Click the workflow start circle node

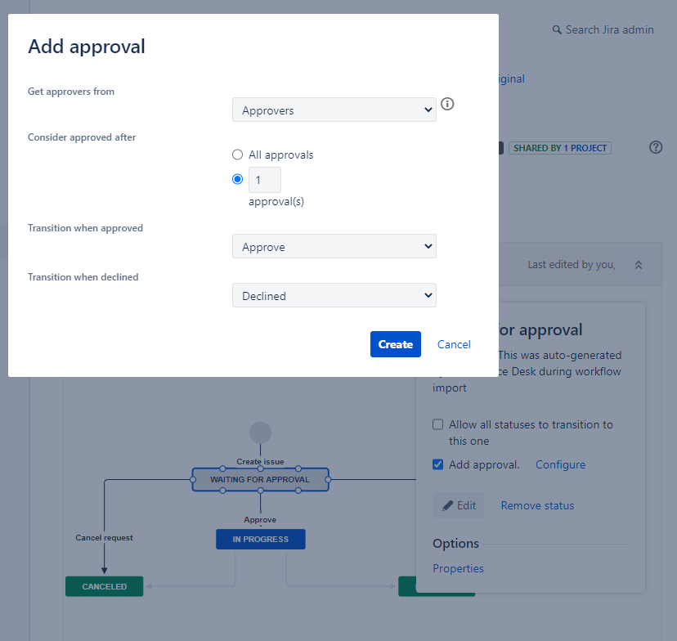pyautogui.click(x=260, y=433)
